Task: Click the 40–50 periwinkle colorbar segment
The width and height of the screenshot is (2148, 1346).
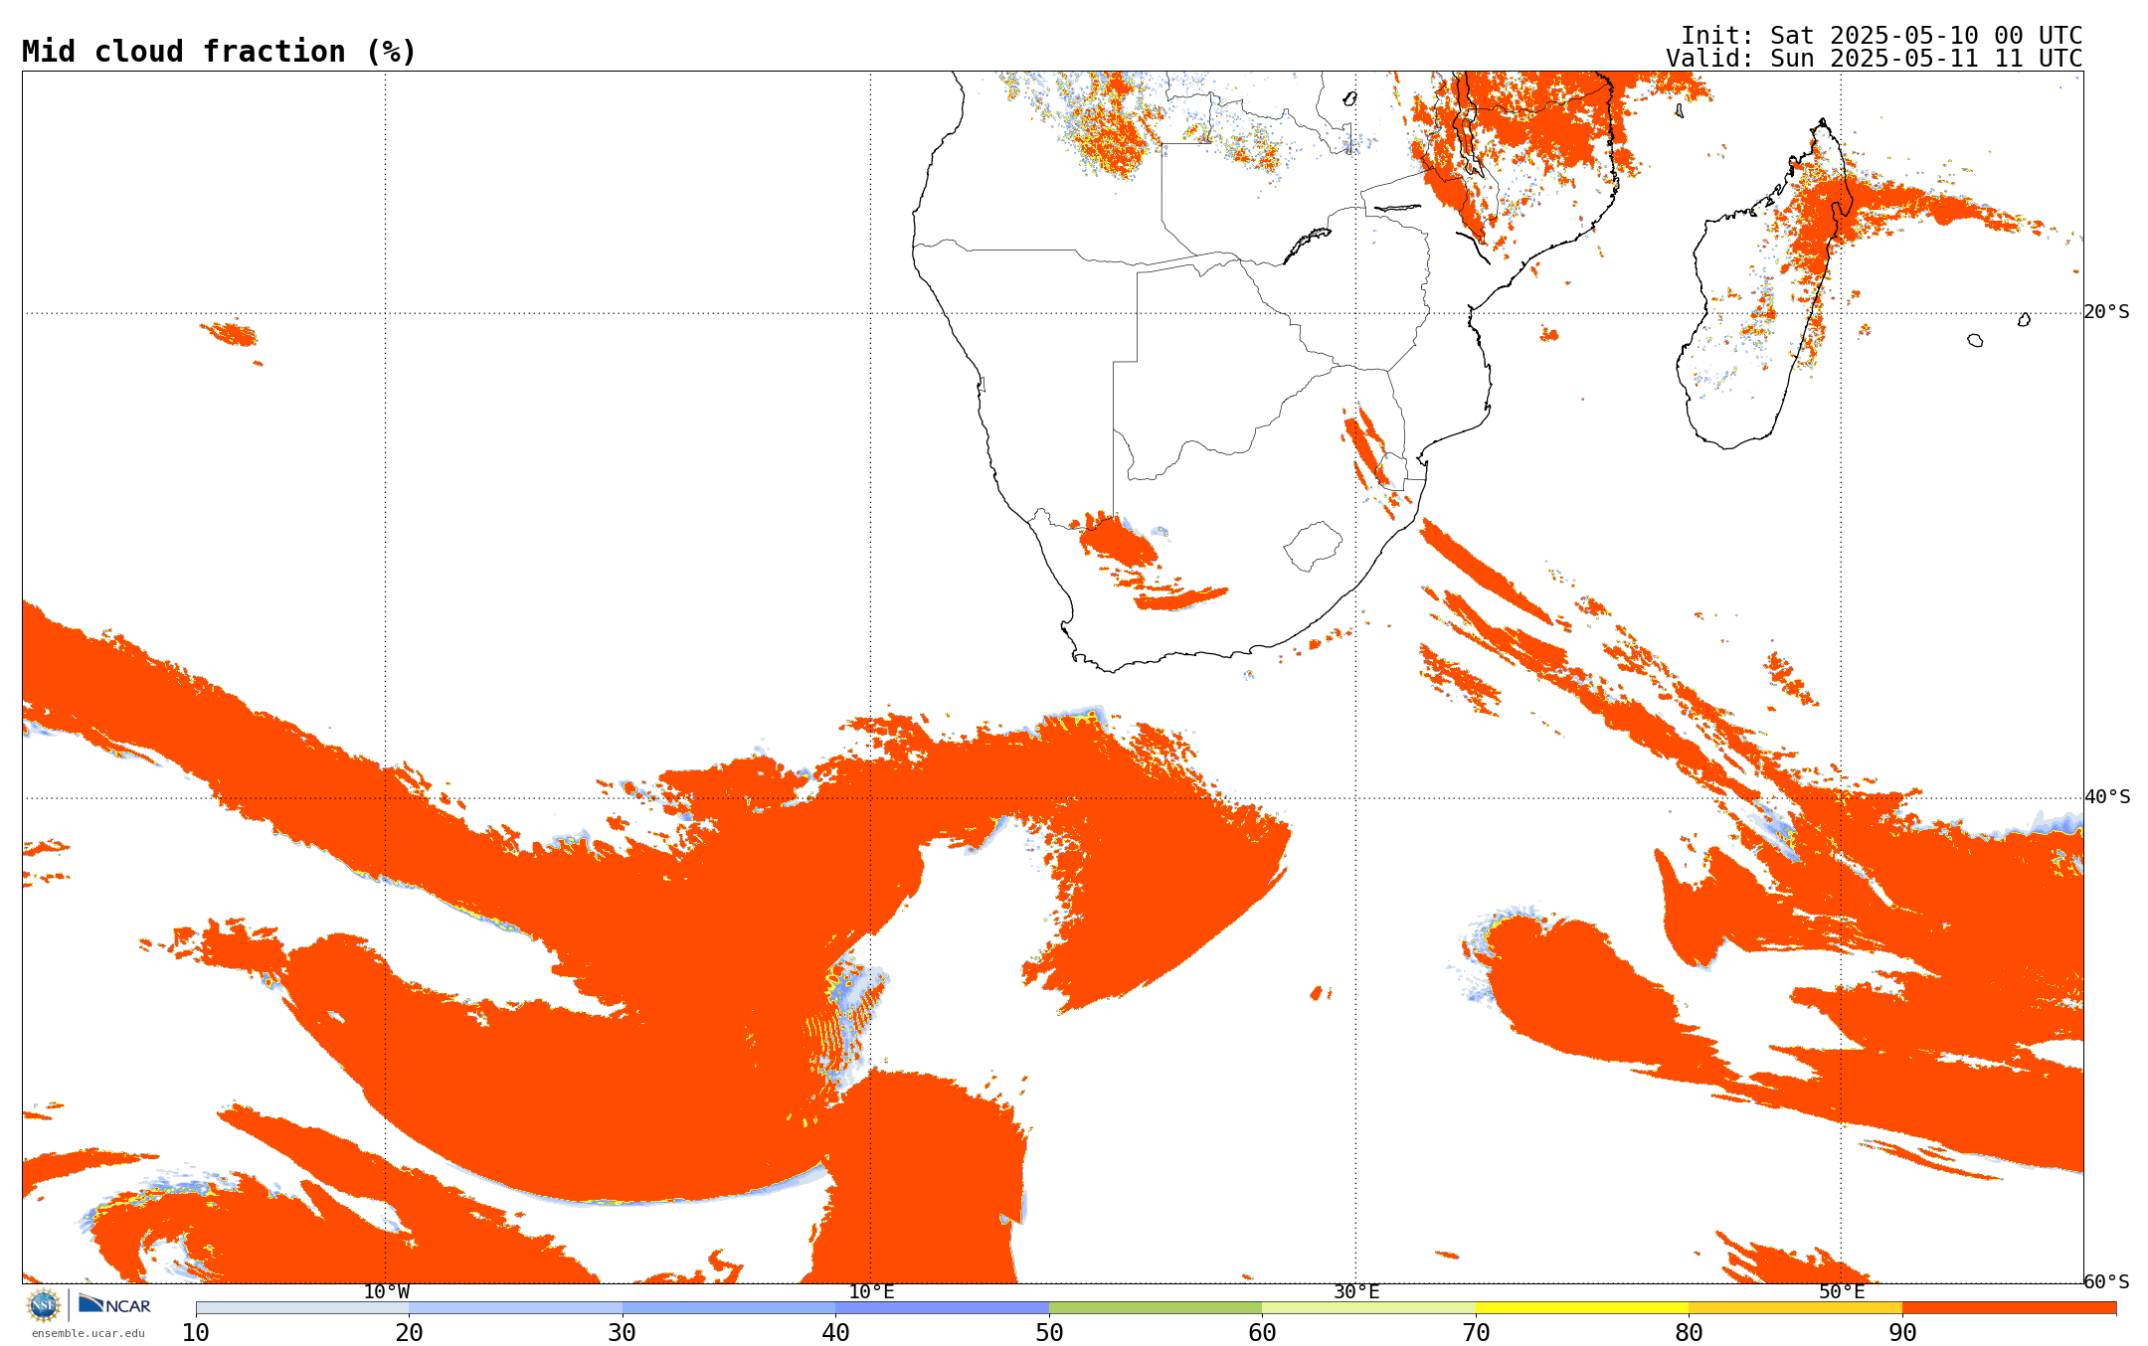Action: click(x=942, y=1308)
